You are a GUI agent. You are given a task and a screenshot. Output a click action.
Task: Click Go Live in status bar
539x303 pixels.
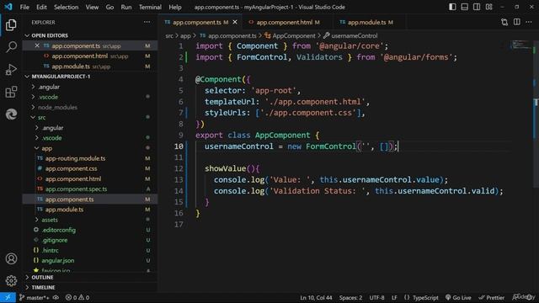point(458,297)
